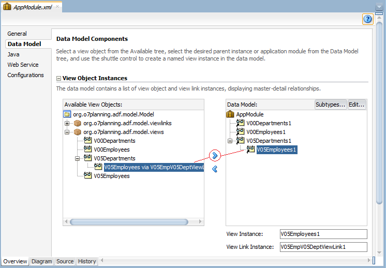The width and height of the screenshot is (386, 268).
Task: Collapse V05Departments in Available View Objects
Action: pos(77,158)
